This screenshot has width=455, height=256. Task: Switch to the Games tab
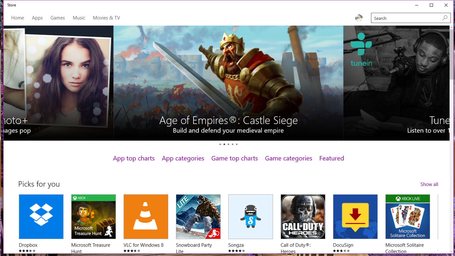pyautogui.click(x=57, y=18)
